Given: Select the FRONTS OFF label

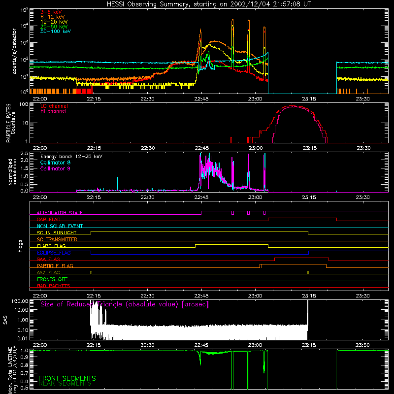Looking at the screenshot, I should [x=52, y=279].
